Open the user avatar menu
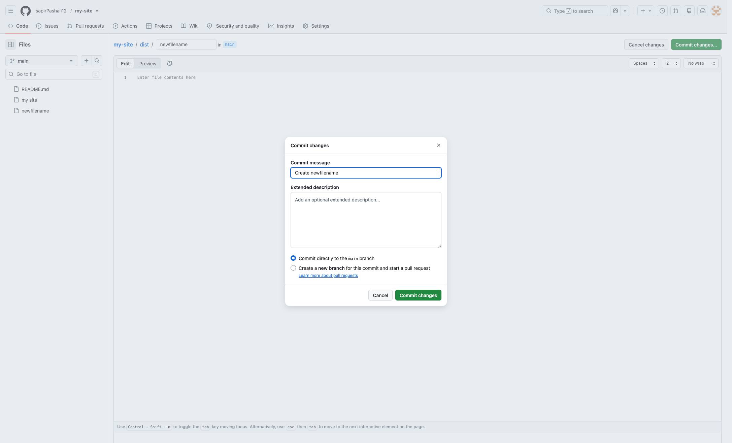The image size is (732, 443). [716, 11]
